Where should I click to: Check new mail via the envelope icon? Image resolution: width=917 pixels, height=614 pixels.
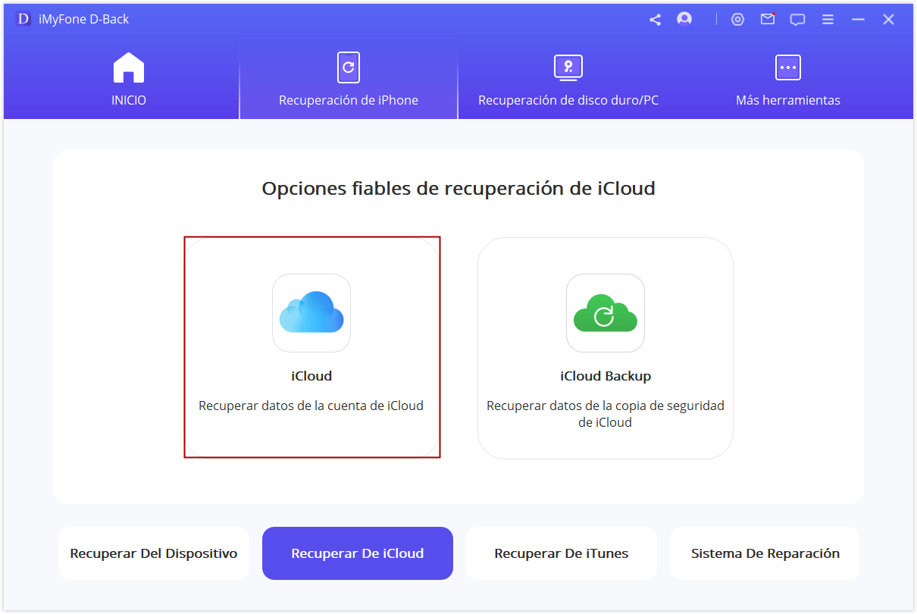tap(767, 19)
